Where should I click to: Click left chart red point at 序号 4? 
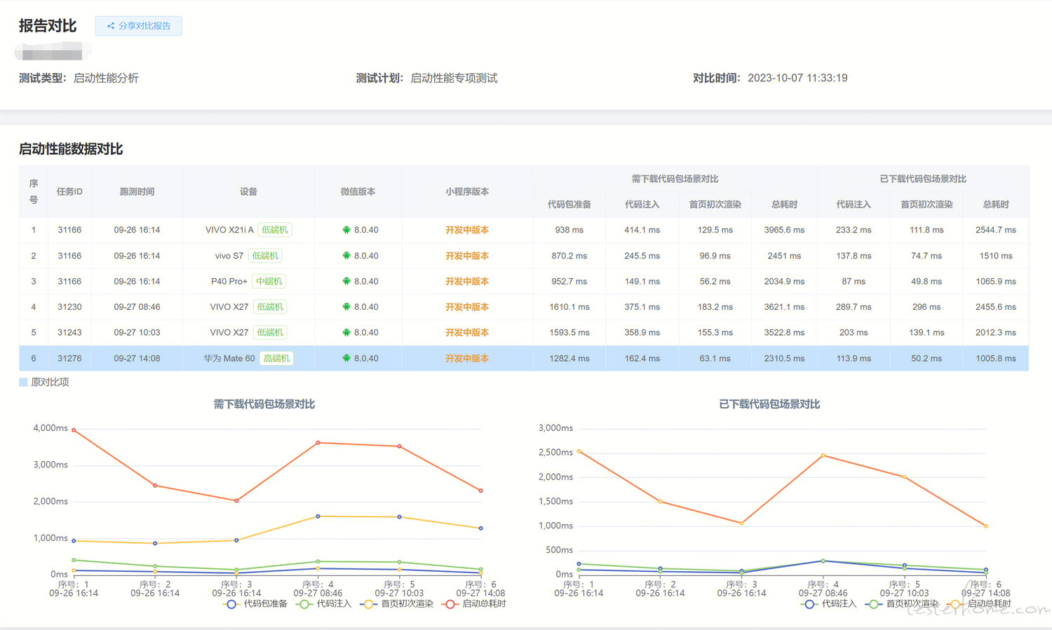click(318, 443)
